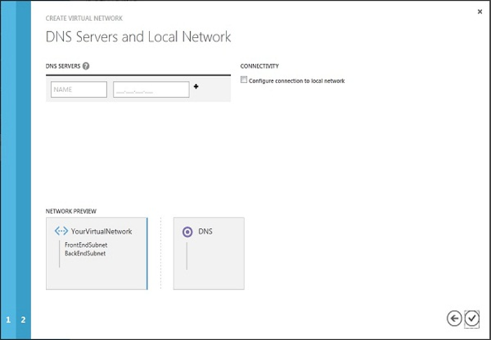Select wizard step 2 in sidebar
This screenshot has width=491, height=340.
tap(23, 320)
